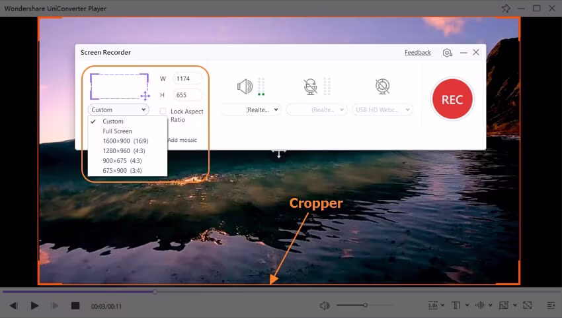Image resolution: width=562 pixels, height=318 pixels.
Task: Click the player volume slider
Action: (364, 305)
